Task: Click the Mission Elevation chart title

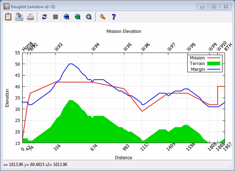Action: [124, 31]
